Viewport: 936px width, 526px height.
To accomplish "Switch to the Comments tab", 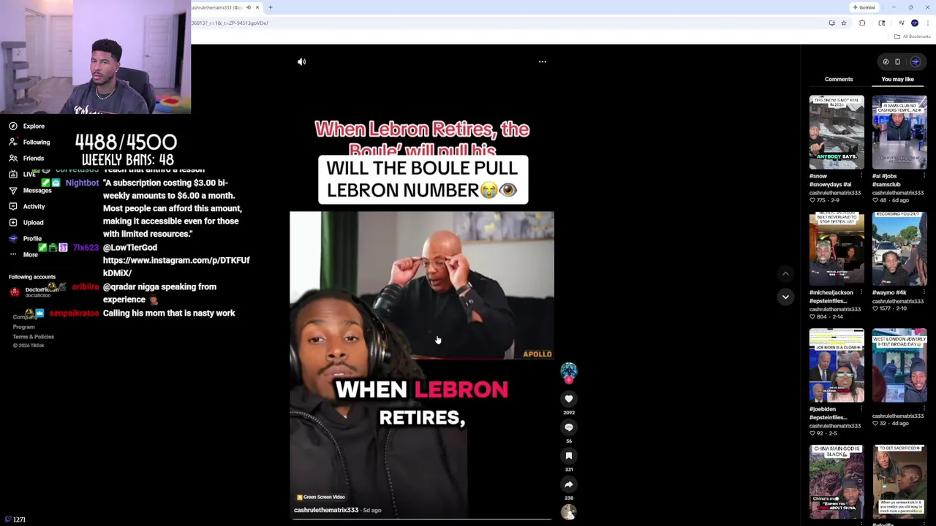I will (839, 79).
